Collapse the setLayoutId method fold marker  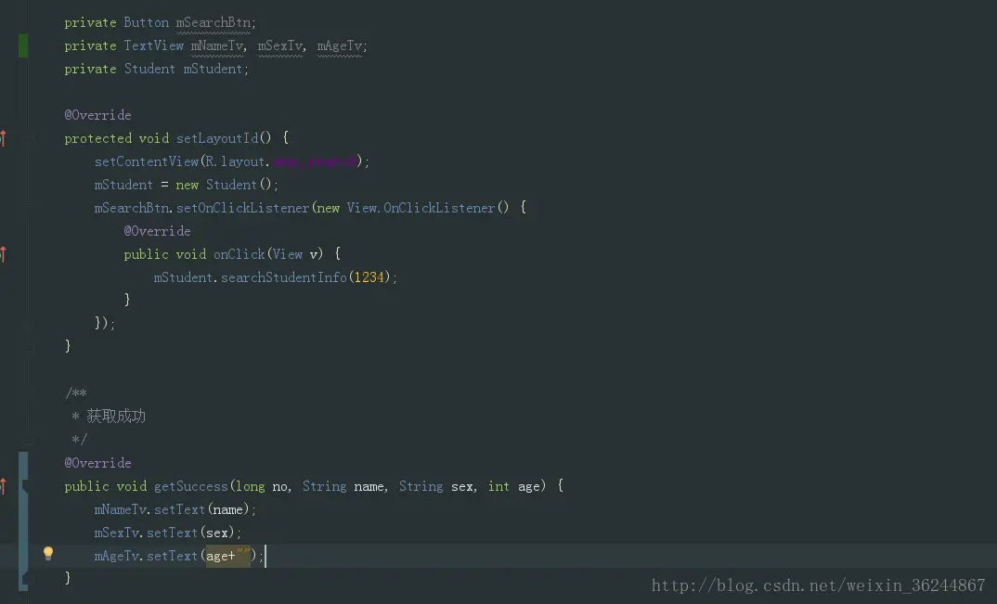[28, 138]
